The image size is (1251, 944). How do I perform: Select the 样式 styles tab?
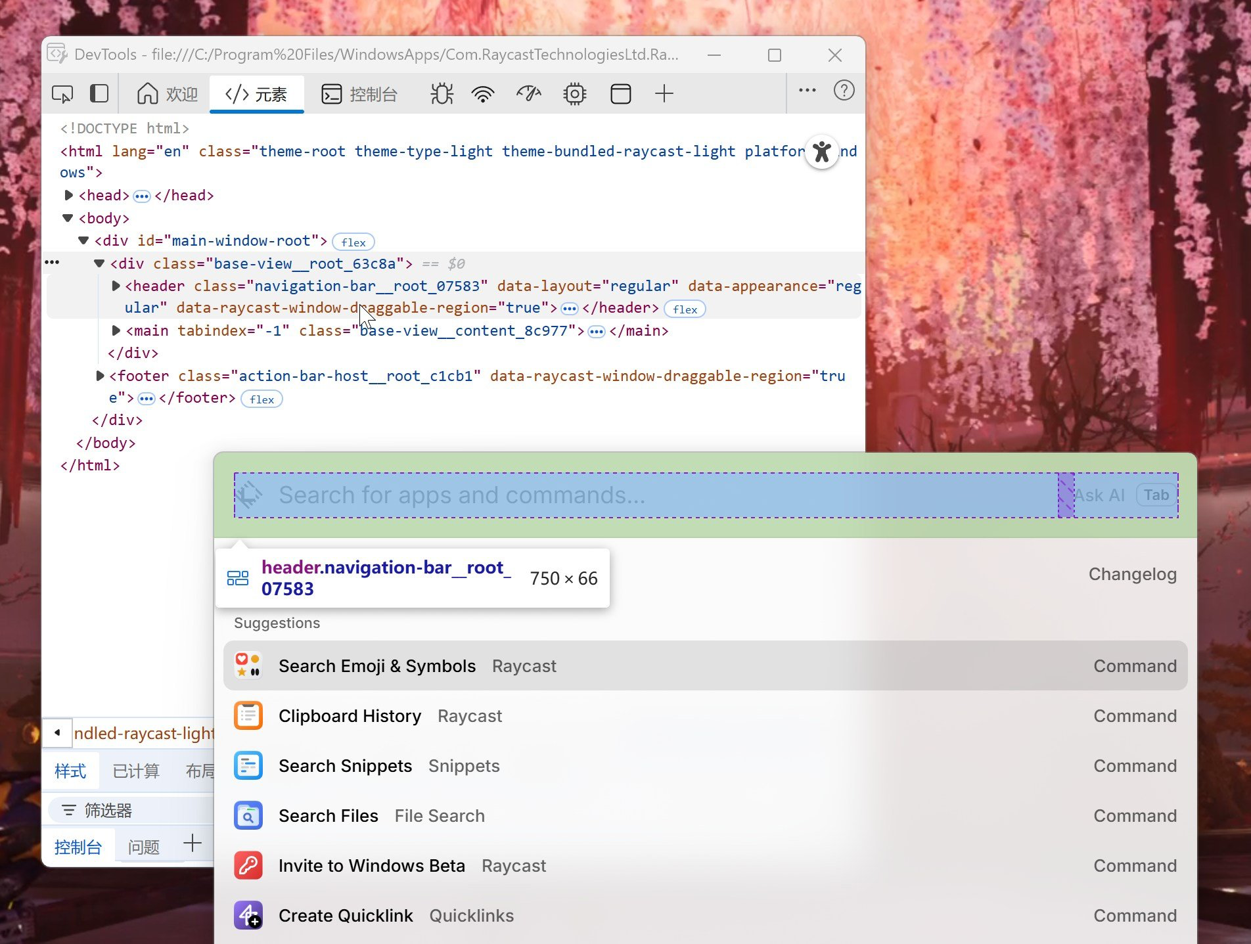click(x=70, y=771)
